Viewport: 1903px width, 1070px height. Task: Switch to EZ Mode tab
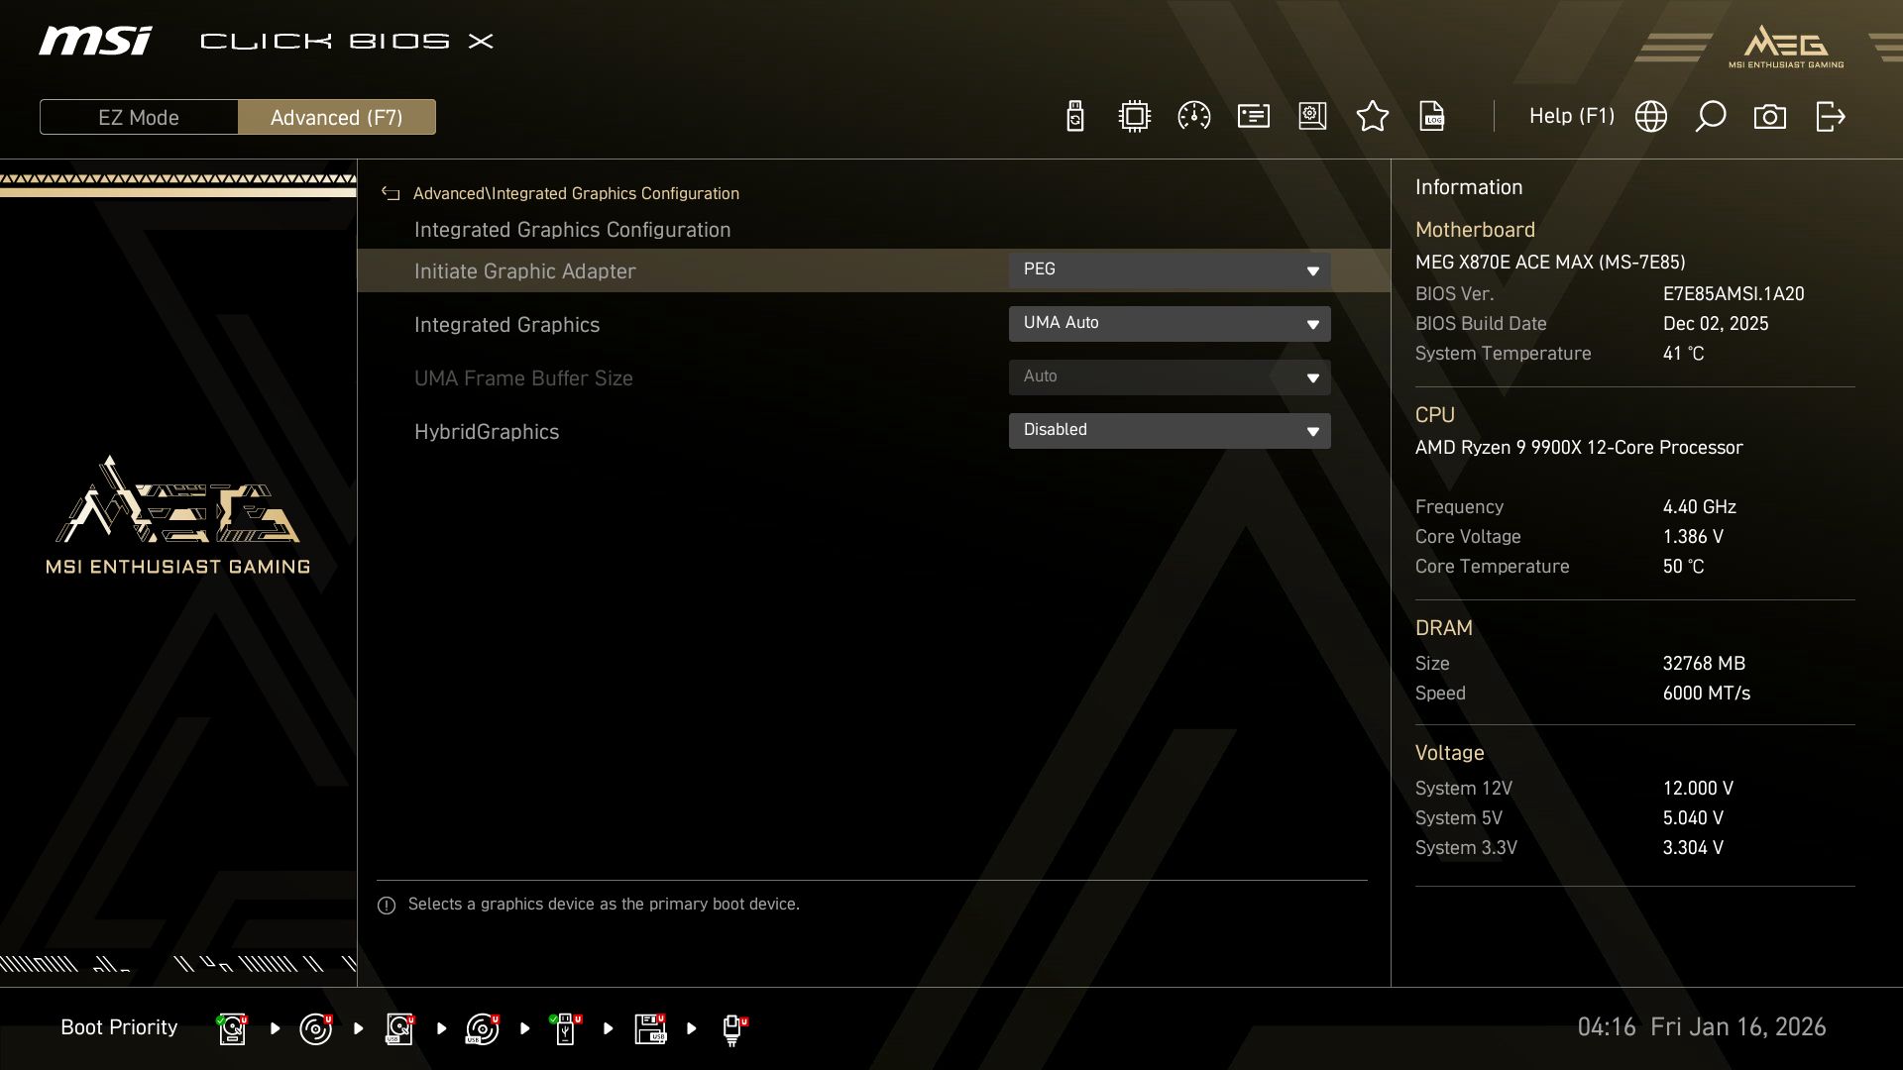pos(139,117)
